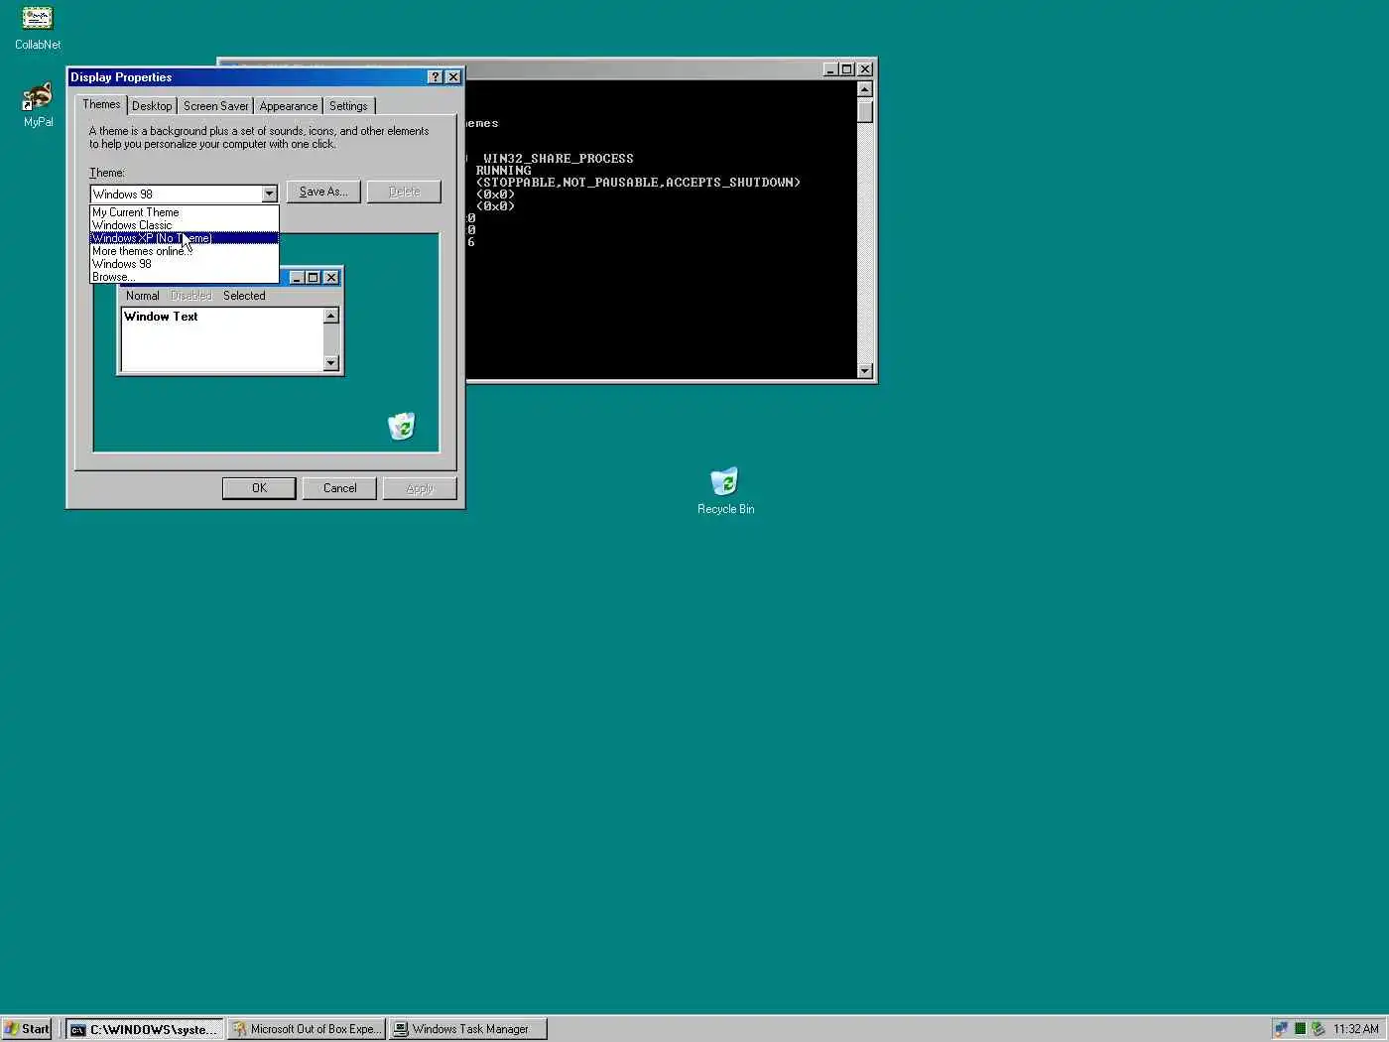Screen dimensions: 1389x1042
Task: Click the Save As... button
Action: 323,192
